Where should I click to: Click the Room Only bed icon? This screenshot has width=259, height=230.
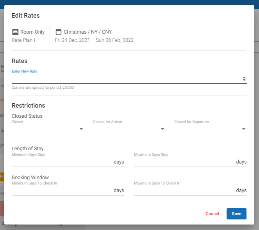[x=15, y=32]
